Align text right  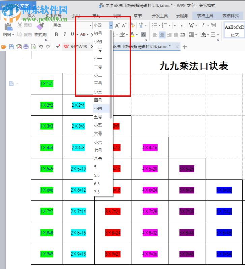tap(170, 35)
